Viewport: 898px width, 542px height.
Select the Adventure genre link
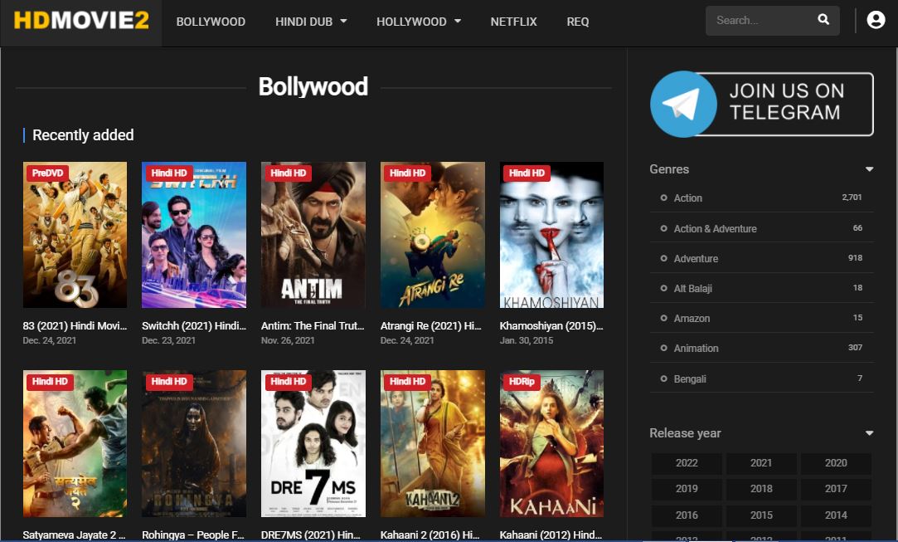point(695,259)
